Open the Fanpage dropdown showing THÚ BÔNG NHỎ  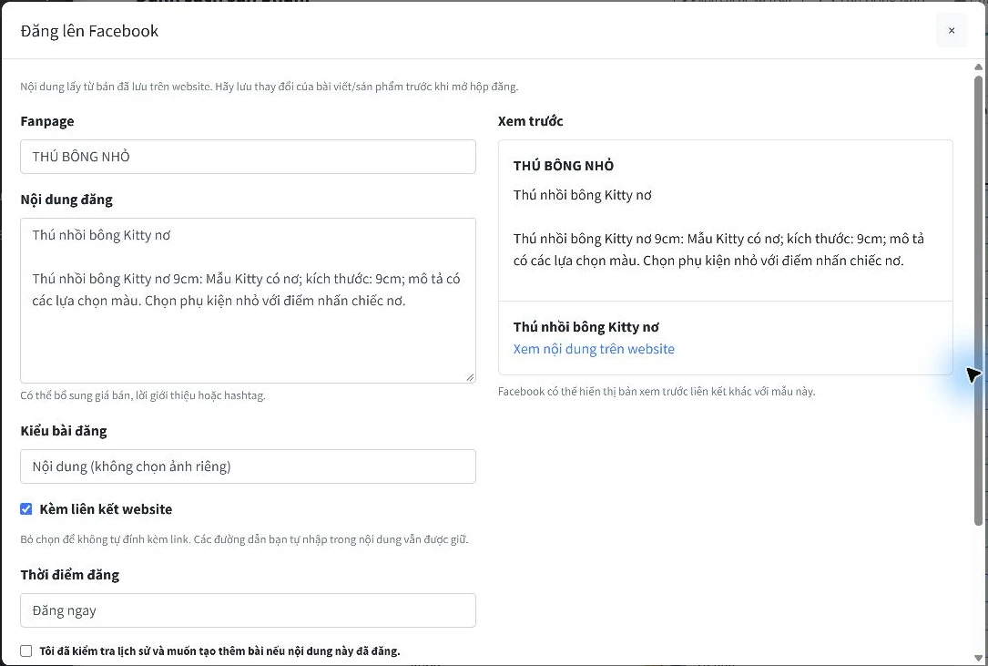[248, 157]
